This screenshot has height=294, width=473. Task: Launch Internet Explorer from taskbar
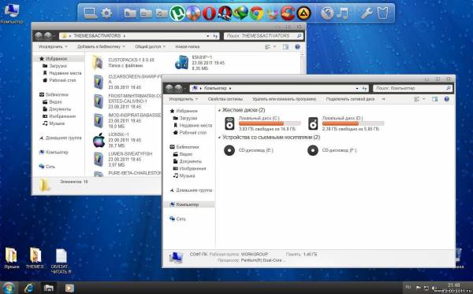(x=29, y=288)
